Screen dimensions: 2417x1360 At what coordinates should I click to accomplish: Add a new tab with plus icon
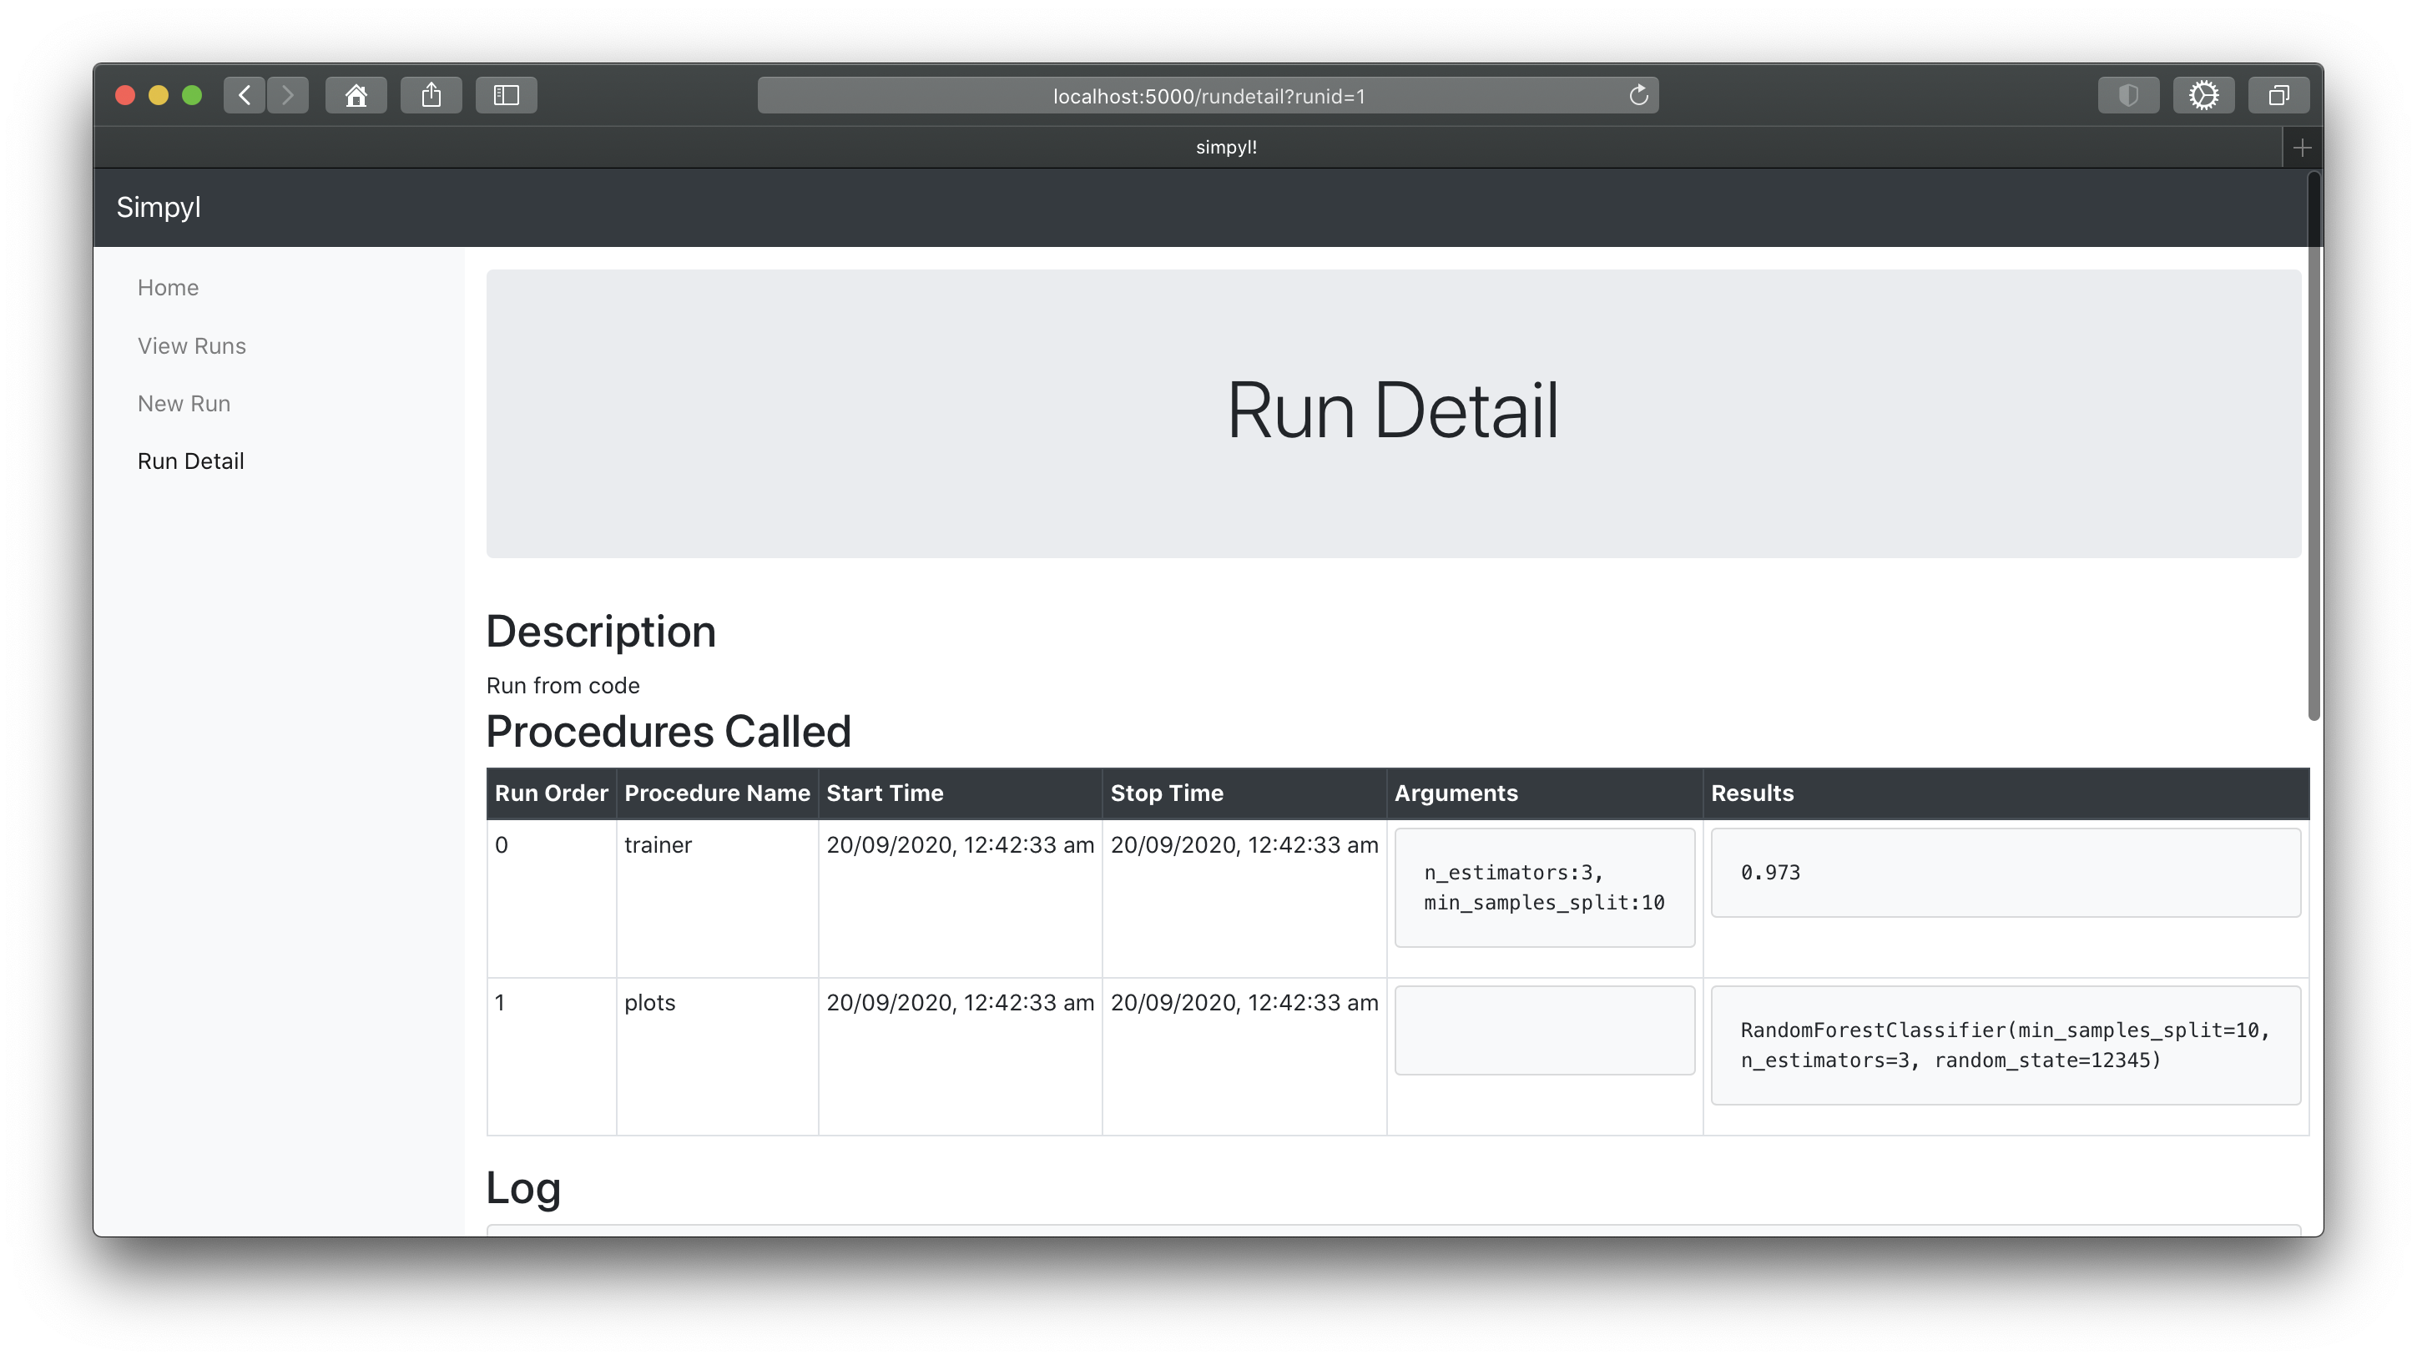click(x=2302, y=147)
